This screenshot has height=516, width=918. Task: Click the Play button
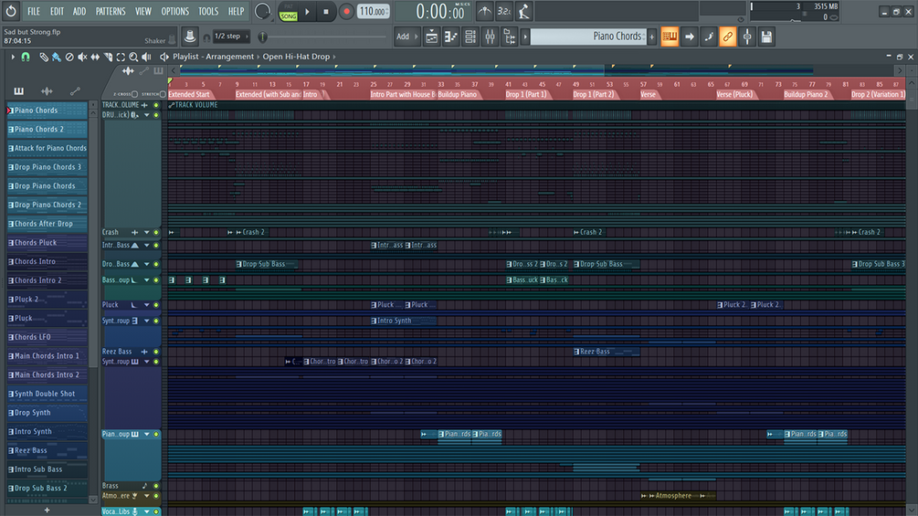click(307, 12)
